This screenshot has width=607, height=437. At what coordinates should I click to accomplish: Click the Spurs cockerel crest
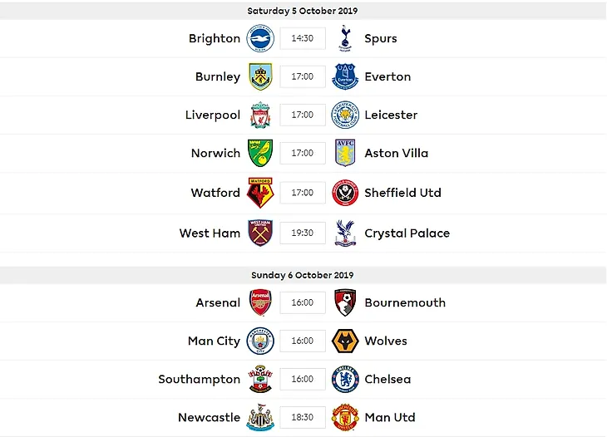point(345,38)
